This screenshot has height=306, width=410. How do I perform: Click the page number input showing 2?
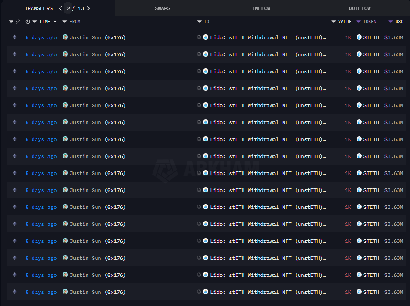(68, 8)
